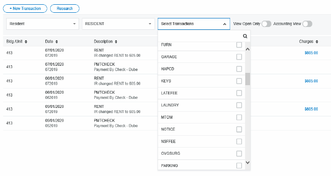The width and height of the screenshot is (331, 176).
Task: Click the dropdown list scrollbar thumb
Action: (x=248, y=79)
